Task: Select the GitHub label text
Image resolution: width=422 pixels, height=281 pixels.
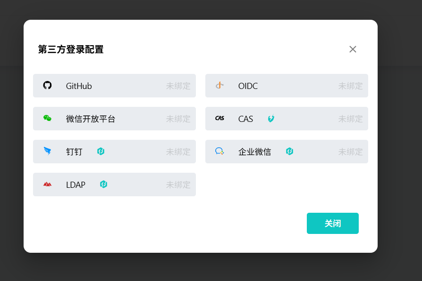Action: click(79, 86)
